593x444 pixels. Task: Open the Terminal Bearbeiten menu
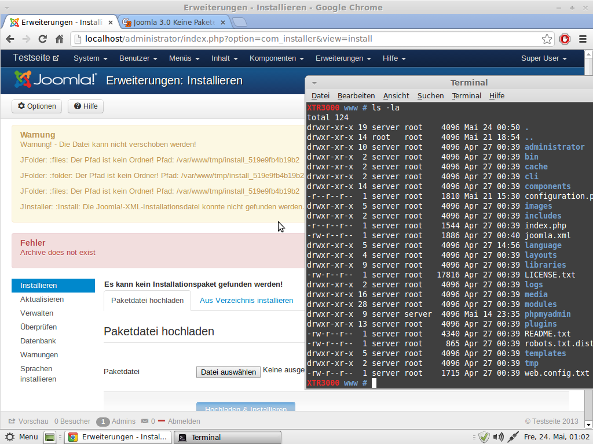[x=356, y=96]
